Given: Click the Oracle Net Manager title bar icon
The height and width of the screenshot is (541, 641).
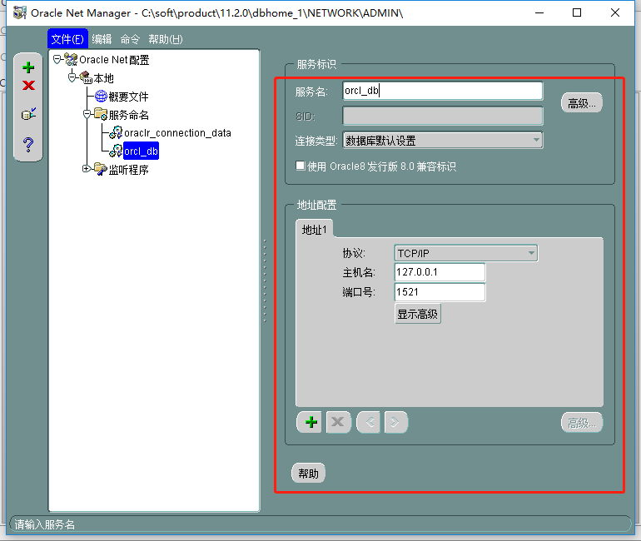Looking at the screenshot, I should [20, 12].
